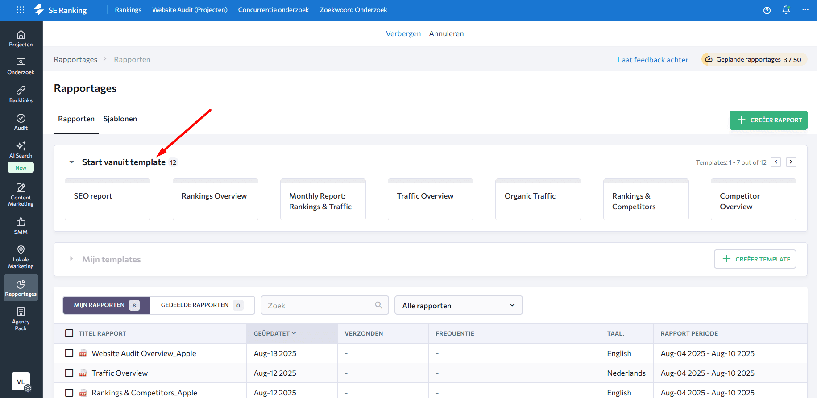This screenshot has height=398, width=817.
Task: Click the Nederlands language cell
Action: point(626,373)
